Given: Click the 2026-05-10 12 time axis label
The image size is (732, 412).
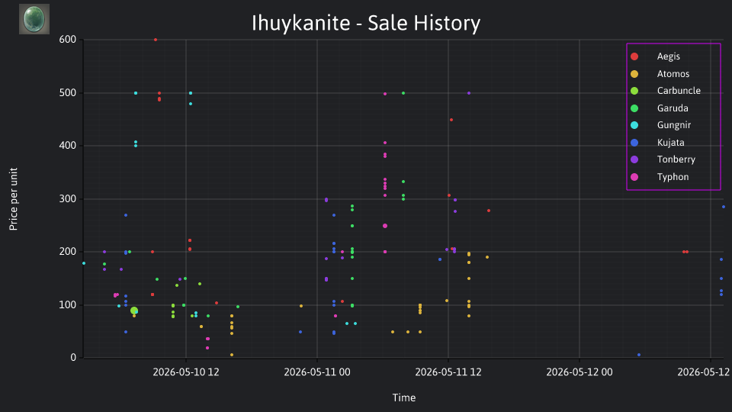Looking at the screenshot, I should pos(186,372).
